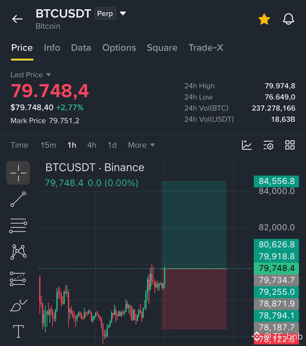Image resolution: width=306 pixels, height=346 pixels.
Task: Open the Last Price dropdown
Action: 31,75
